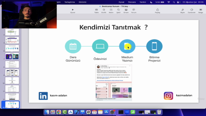Select the laptop circle icon on slide

[x=100, y=46]
